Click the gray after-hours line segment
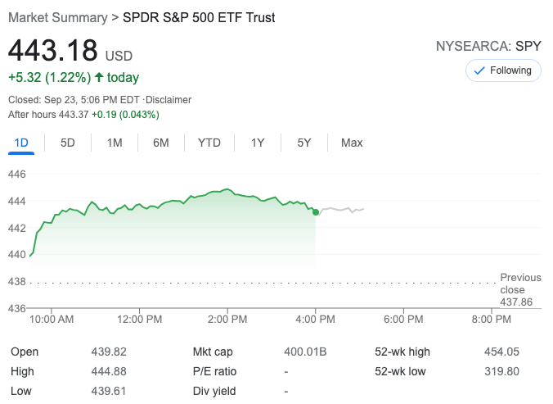Viewport: 553px width, 404px height. [344, 210]
